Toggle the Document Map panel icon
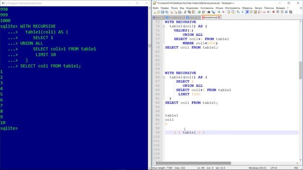 255,12
